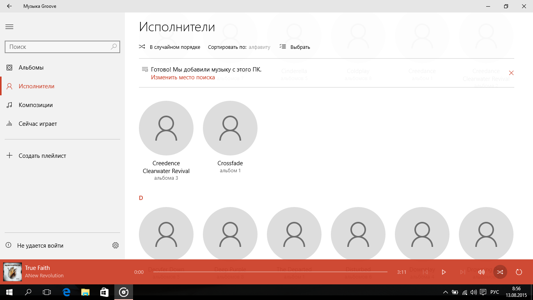533x300 pixels.
Task: Open Сейчас играет view
Action: pyautogui.click(x=62, y=124)
